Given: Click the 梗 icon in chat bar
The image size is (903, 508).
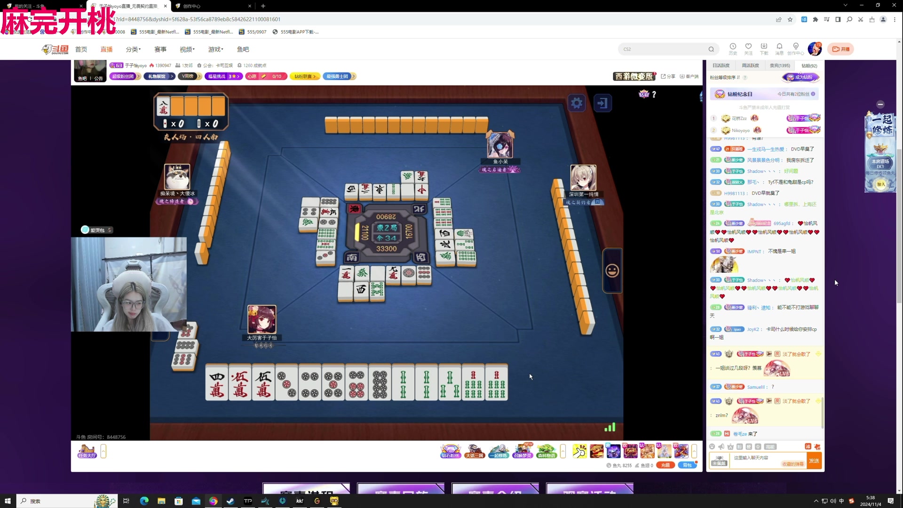Looking at the screenshot, I should tap(749, 446).
